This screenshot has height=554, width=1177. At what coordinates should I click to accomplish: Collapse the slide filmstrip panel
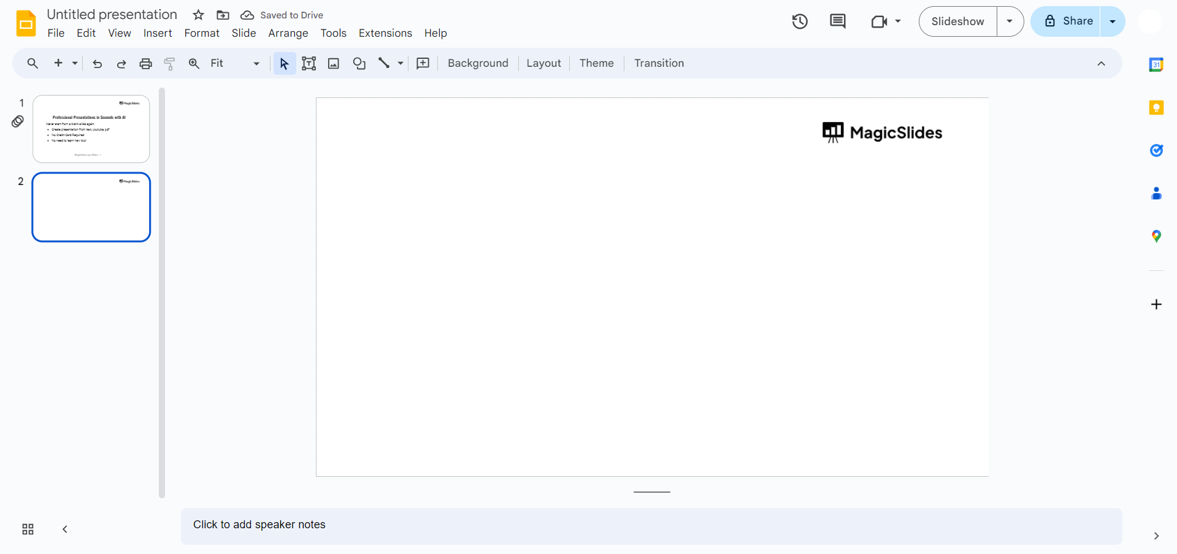pos(65,529)
